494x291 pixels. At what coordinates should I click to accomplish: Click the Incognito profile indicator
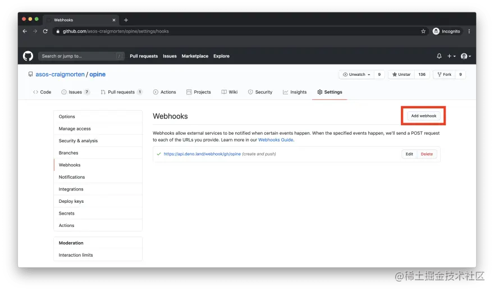pos(446,31)
